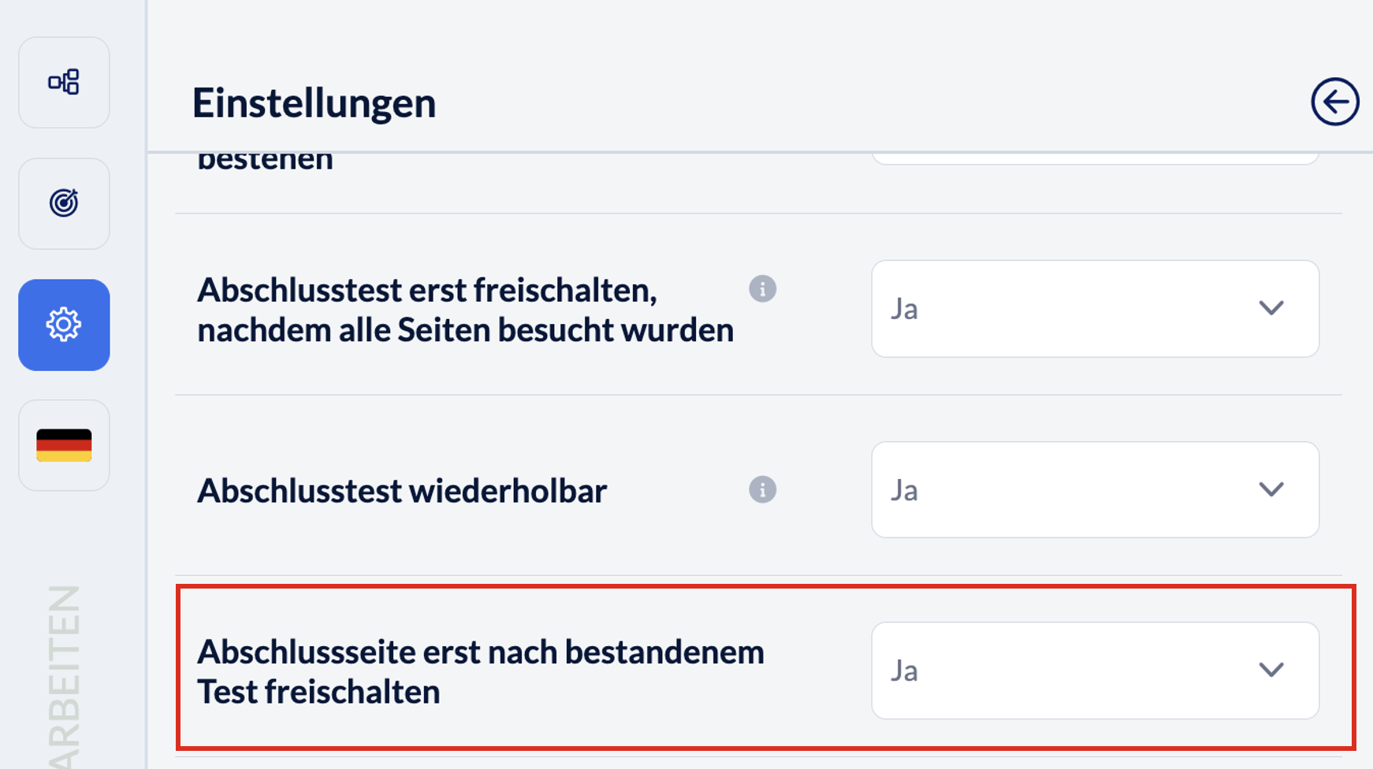Open the target goals sidebar icon
The height and width of the screenshot is (769, 1373).
pos(64,203)
